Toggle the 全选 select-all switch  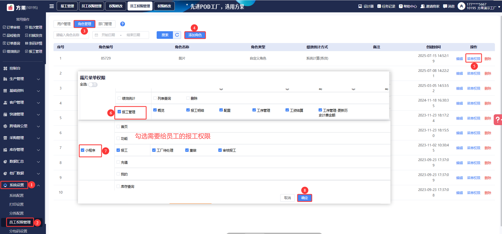click(x=93, y=84)
